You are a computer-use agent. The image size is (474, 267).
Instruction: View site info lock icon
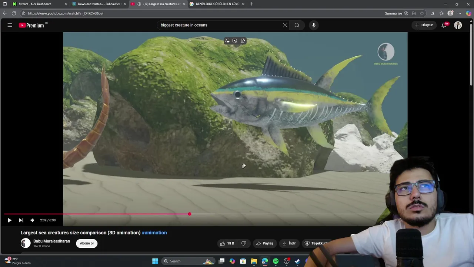[23, 13]
